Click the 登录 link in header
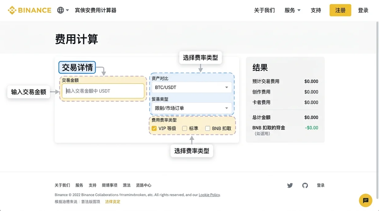 click(363, 10)
